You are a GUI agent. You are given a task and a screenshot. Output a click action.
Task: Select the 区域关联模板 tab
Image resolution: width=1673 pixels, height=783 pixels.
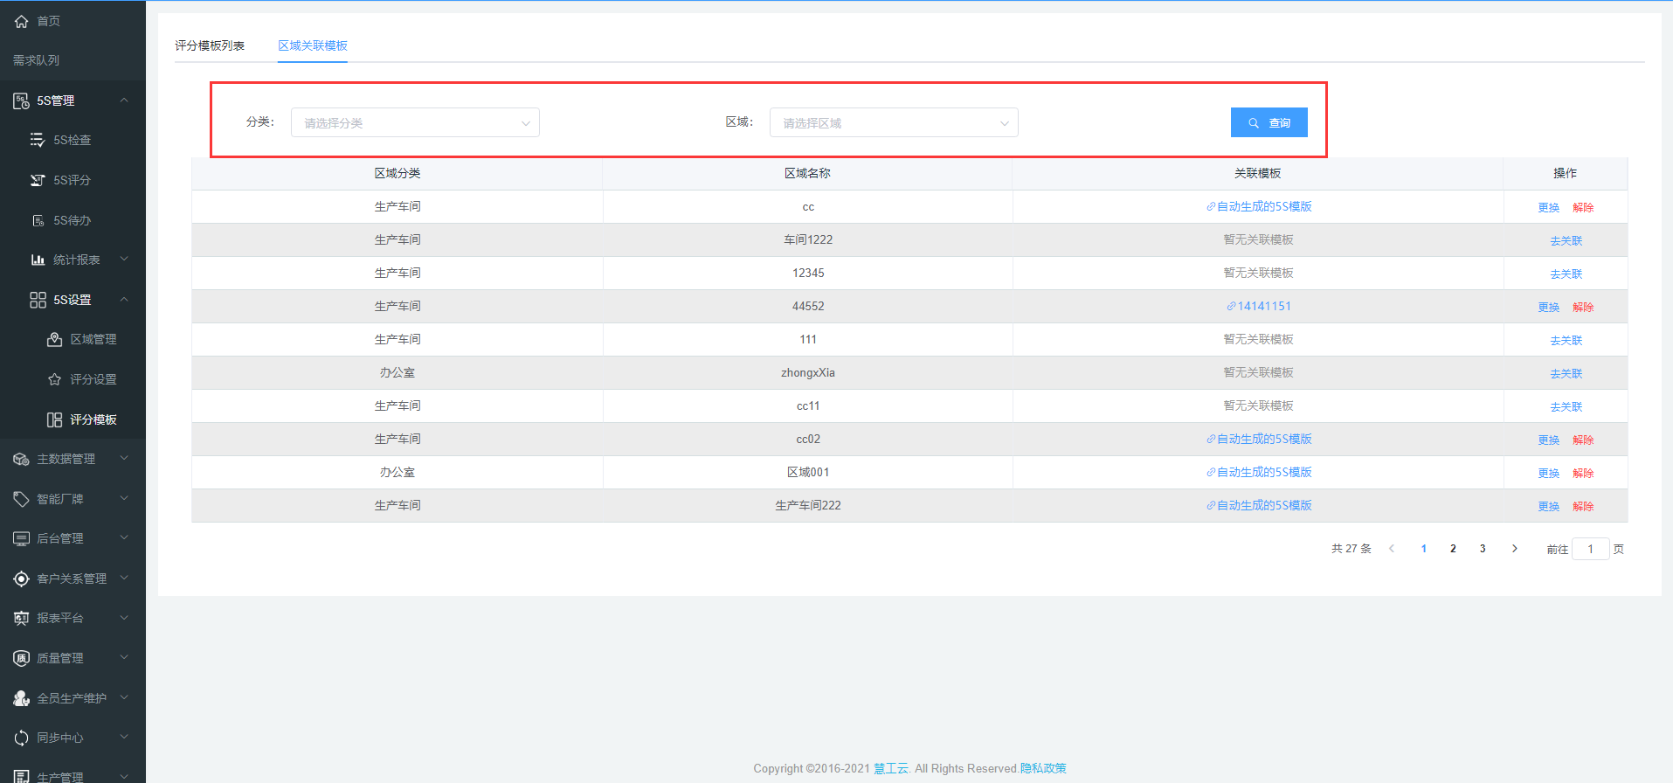pyautogui.click(x=313, y=45)
